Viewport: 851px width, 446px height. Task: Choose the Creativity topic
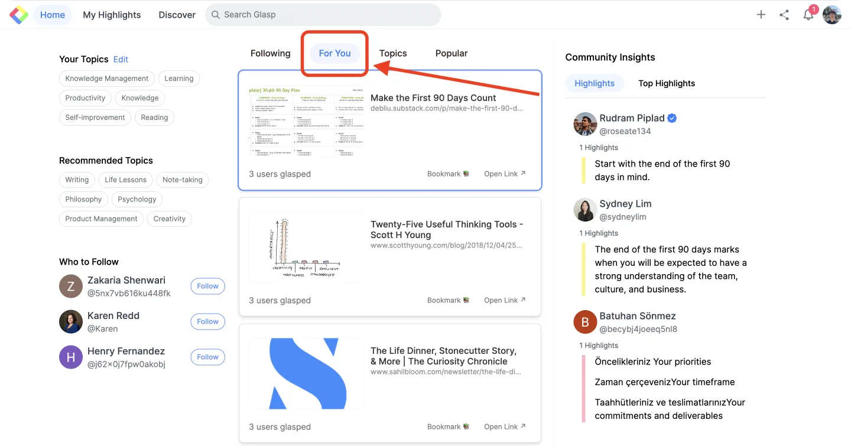coord(170,219)
